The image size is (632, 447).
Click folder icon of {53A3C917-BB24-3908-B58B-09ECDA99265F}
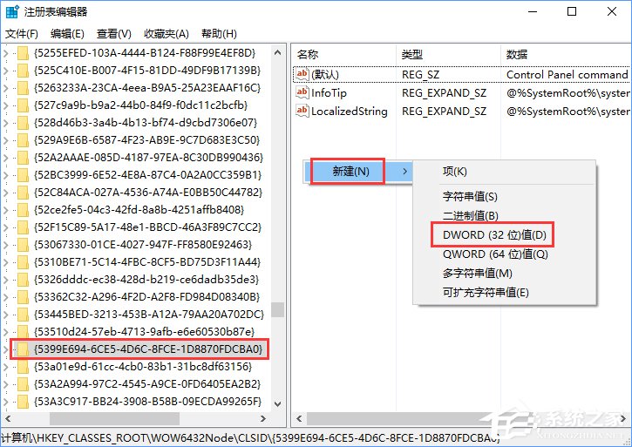click(23, 402)
